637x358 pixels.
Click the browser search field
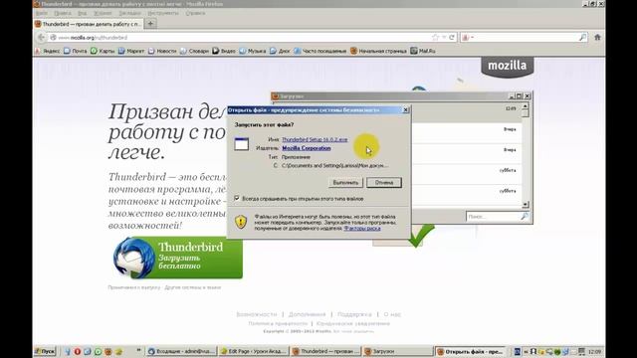point(527,38)
